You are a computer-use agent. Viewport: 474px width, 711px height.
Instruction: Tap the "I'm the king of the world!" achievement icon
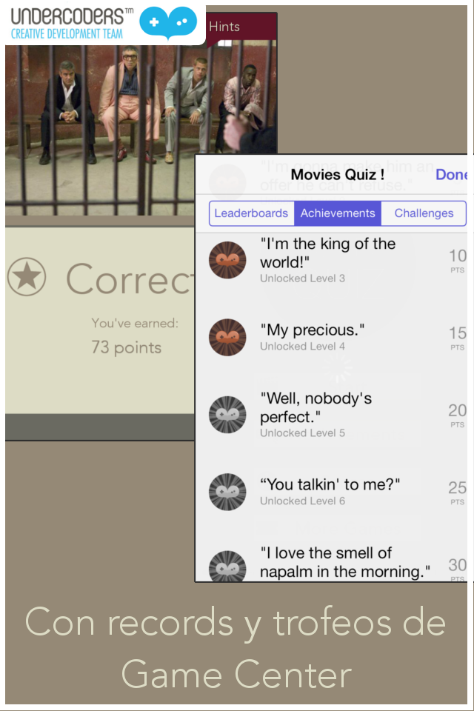[x=227, y=260]
